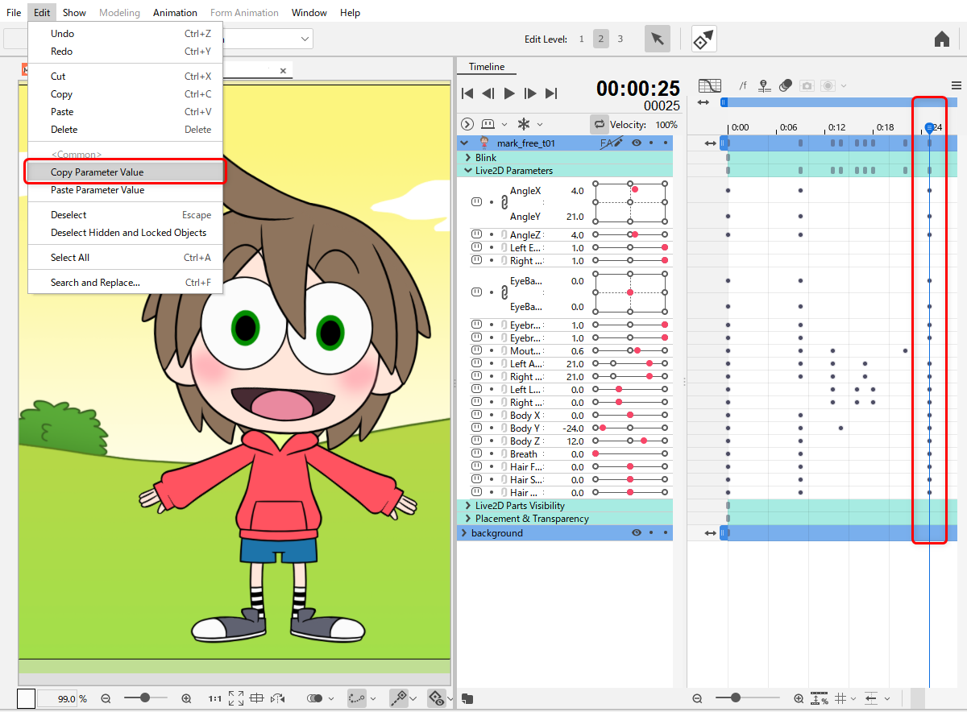The width and height of the screenshot is (967, 712).
Task: Jump to first frame of timeline
Action: tap(467, 93)
